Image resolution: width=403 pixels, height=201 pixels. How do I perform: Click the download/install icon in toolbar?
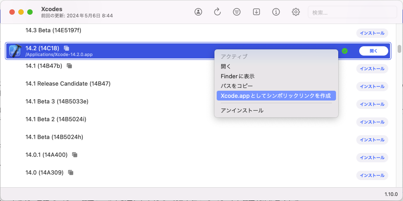point(256,12)
